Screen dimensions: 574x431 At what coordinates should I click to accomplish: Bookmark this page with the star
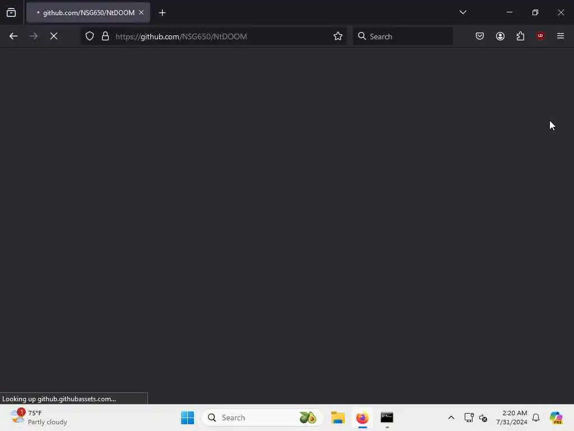(338, 36)
